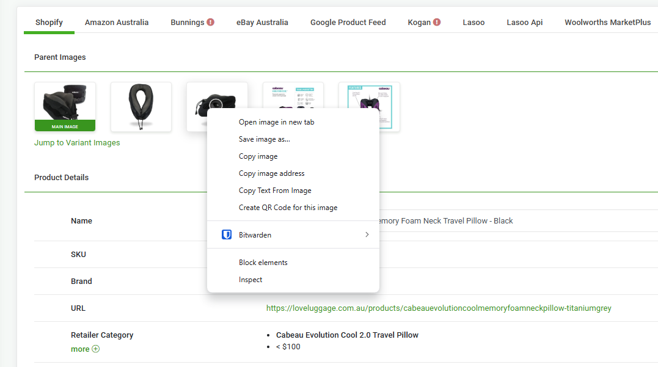Click the Kogan tab warning icon
The width and height of the screenshot is (658, 367).
click(x=437, y=22)
